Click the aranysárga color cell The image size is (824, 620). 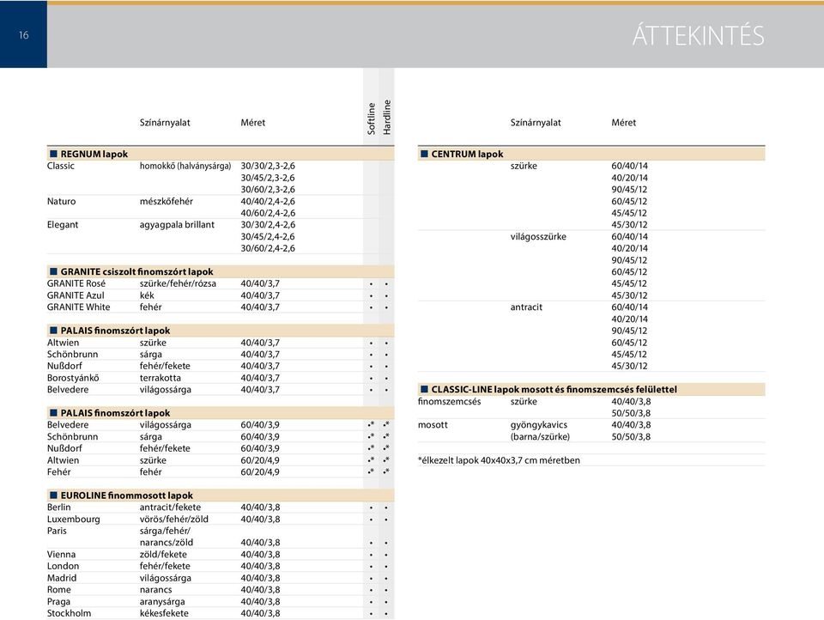162,602
